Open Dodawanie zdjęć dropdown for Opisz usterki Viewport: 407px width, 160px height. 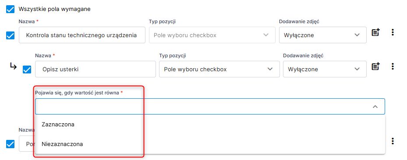point(325,69)
